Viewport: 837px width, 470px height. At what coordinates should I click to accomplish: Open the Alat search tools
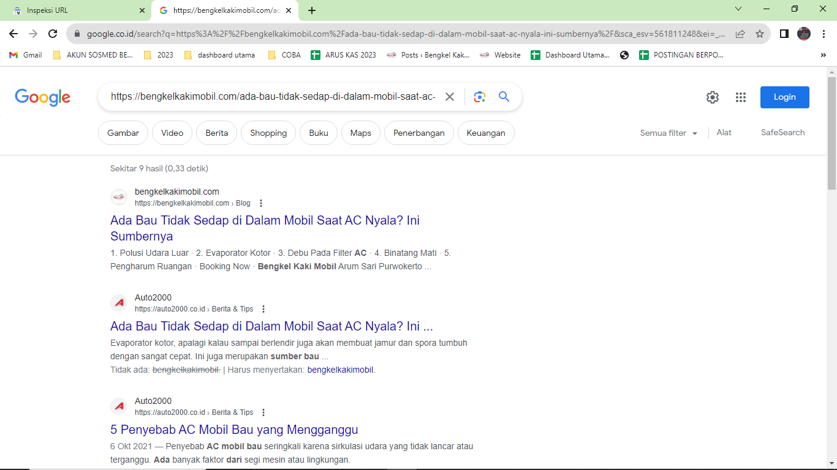pos(724,132)
